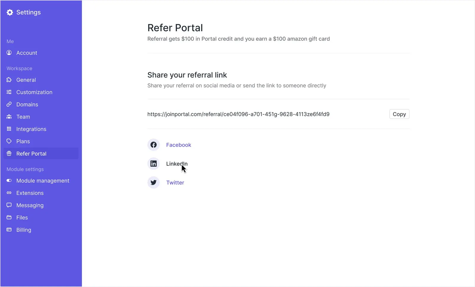
Task: Share referral via Facebook link
Action: [179, 145]
